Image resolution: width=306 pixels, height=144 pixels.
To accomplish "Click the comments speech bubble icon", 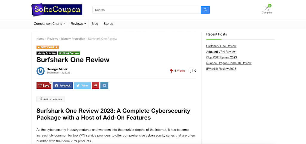I will pos(191,71).
